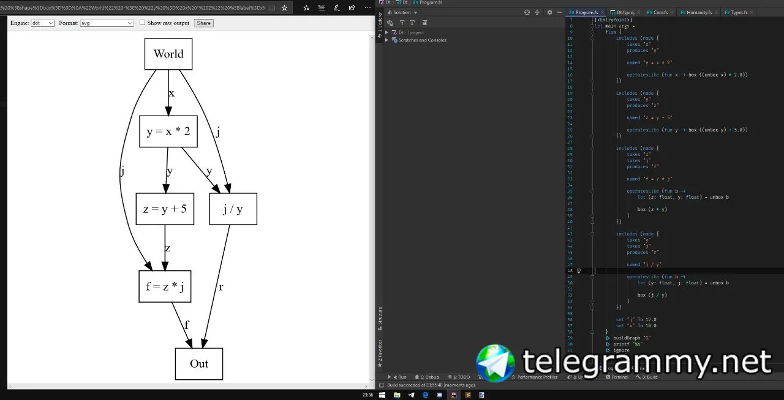The width and height of the screenshot is (784, 400).
Task: Open the Terminal tool window
Action: tap(617, 377)
